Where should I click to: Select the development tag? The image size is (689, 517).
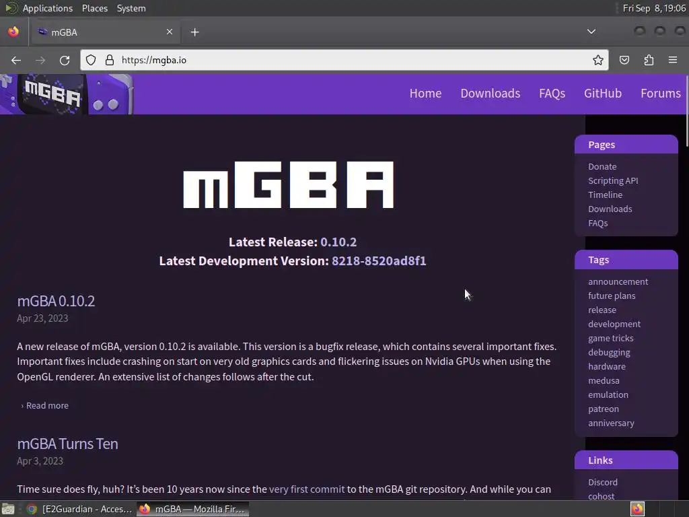coord(614,324)
